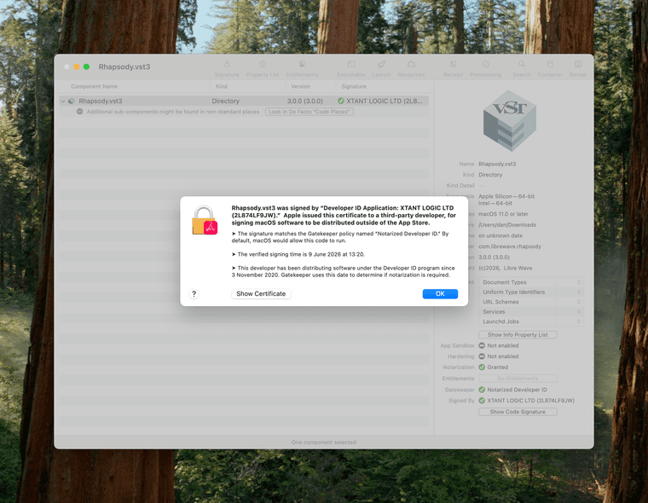Click the info icon beside additional sub-components note
Screen dimensions: 648x503
pyautogui.click(x=80, y=112)
